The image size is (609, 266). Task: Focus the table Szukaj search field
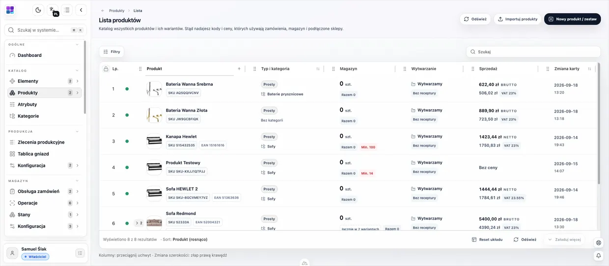533,51
